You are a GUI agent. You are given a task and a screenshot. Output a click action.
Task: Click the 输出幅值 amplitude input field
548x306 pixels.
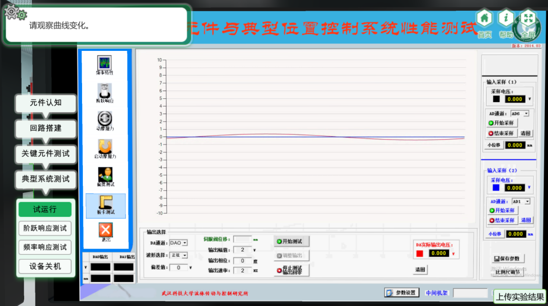pos(242,250)
